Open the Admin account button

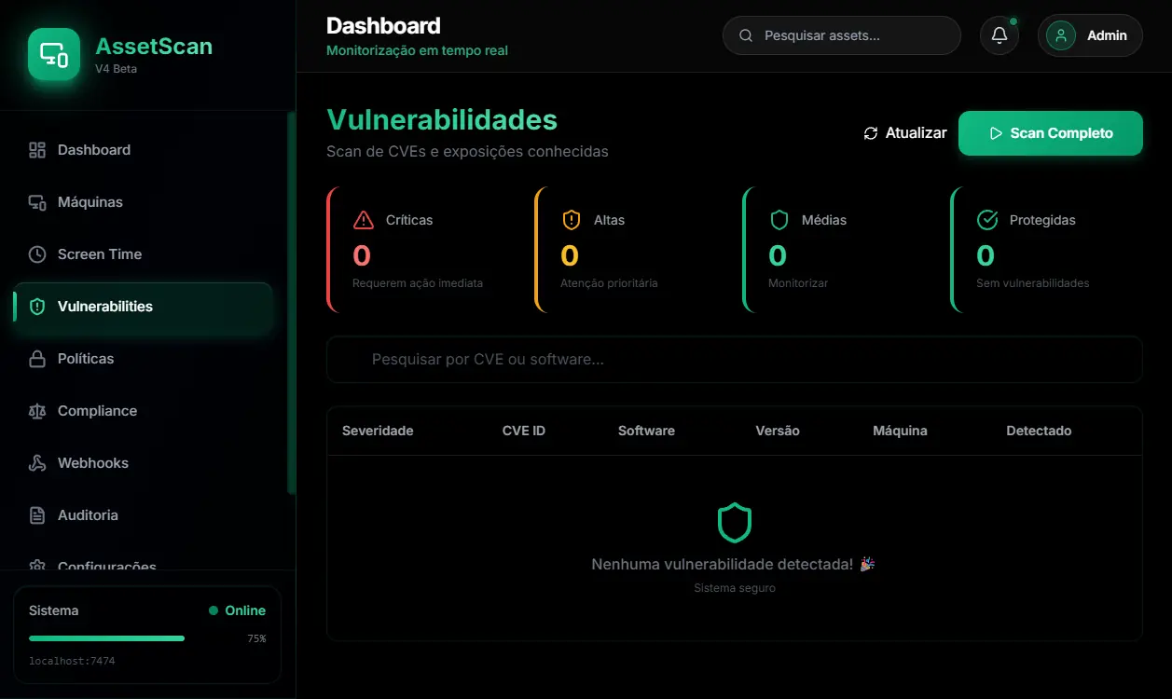[1090, 35]
